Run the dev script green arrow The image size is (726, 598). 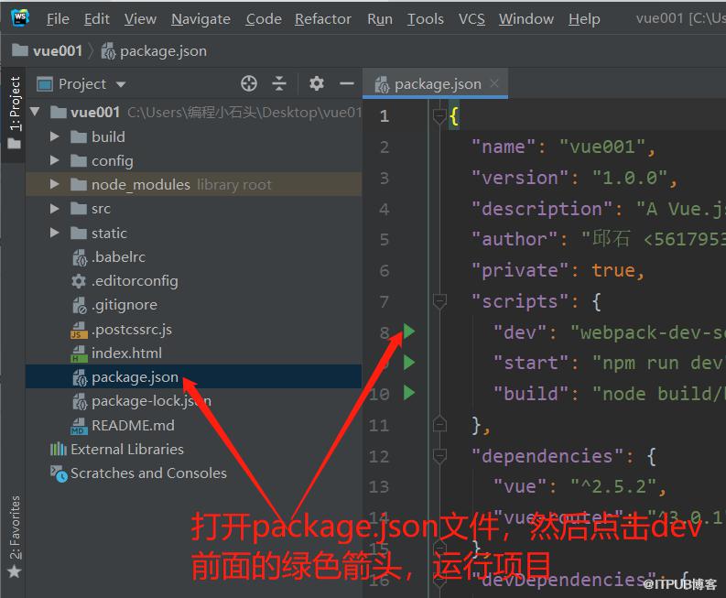[409, 332]
